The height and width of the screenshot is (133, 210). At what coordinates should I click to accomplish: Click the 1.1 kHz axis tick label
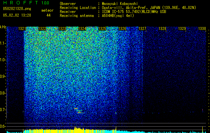coord(3,43)
